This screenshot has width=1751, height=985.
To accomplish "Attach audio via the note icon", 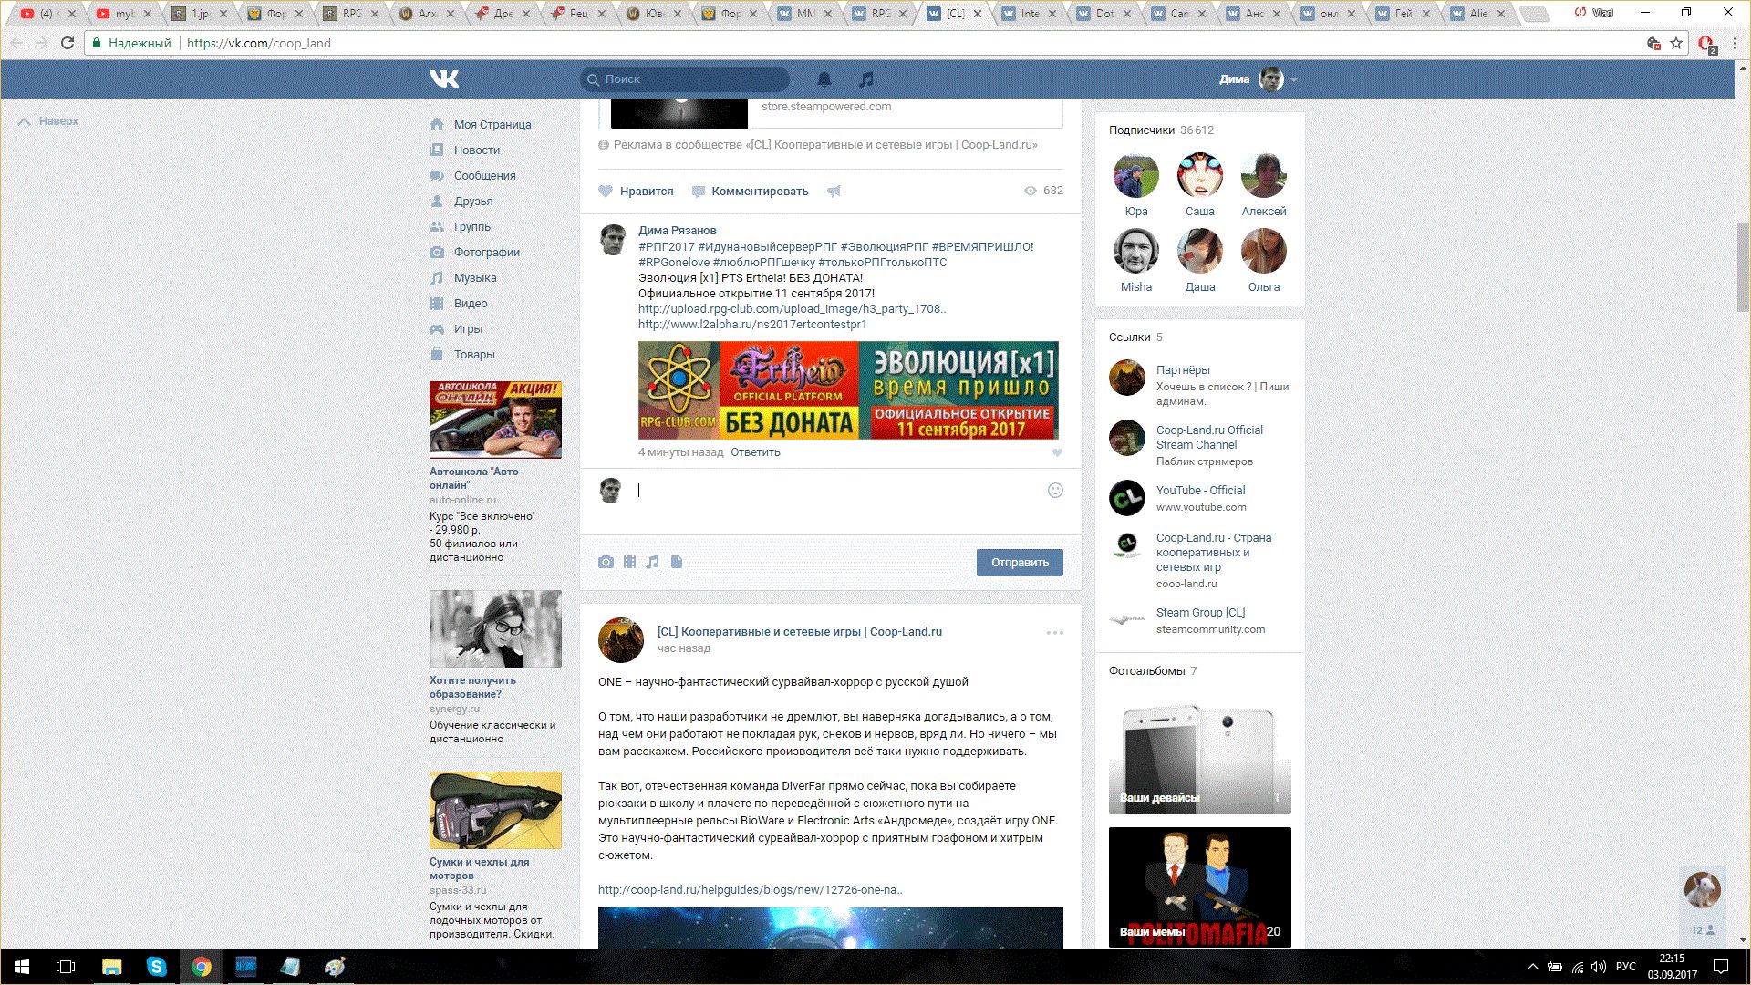I will tap(653, 562).
